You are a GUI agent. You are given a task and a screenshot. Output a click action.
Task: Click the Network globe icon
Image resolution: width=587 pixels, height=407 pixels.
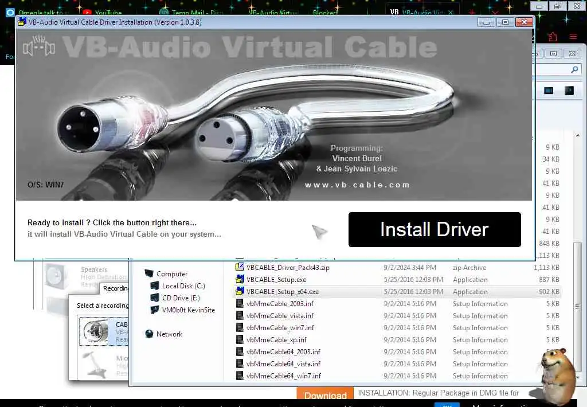coord(149,334)
